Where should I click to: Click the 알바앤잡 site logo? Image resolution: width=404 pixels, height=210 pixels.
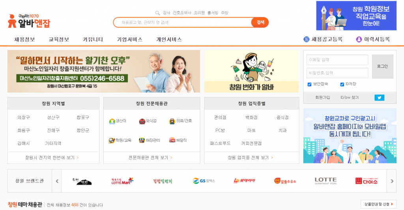pyautogui.click(x=29, y=21)
